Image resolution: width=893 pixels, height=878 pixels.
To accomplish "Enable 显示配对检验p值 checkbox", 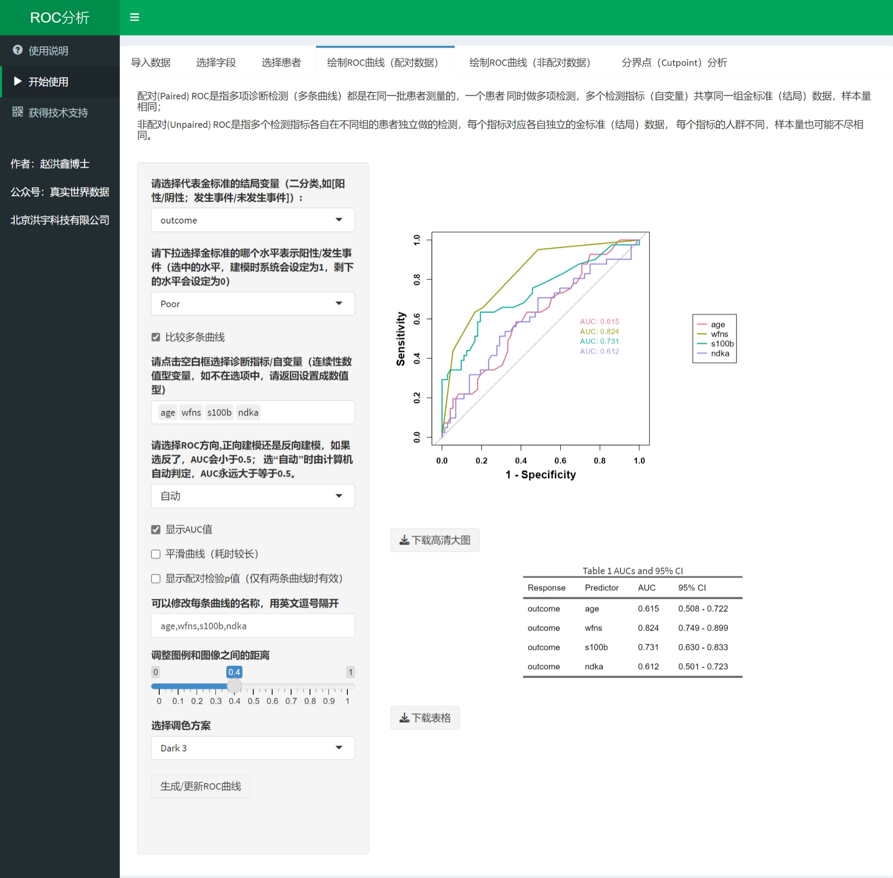I will point(156,578).
